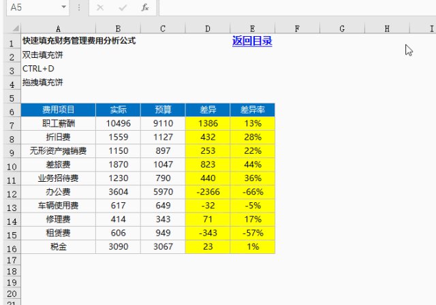This screenshot has width=436, height=305.
Task: Select row 12 header
Action: 12,193
